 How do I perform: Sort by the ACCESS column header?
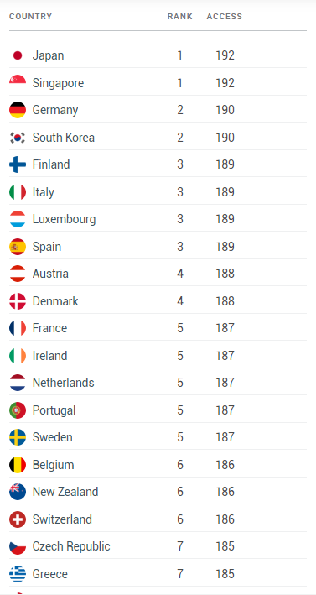[225, 17]
